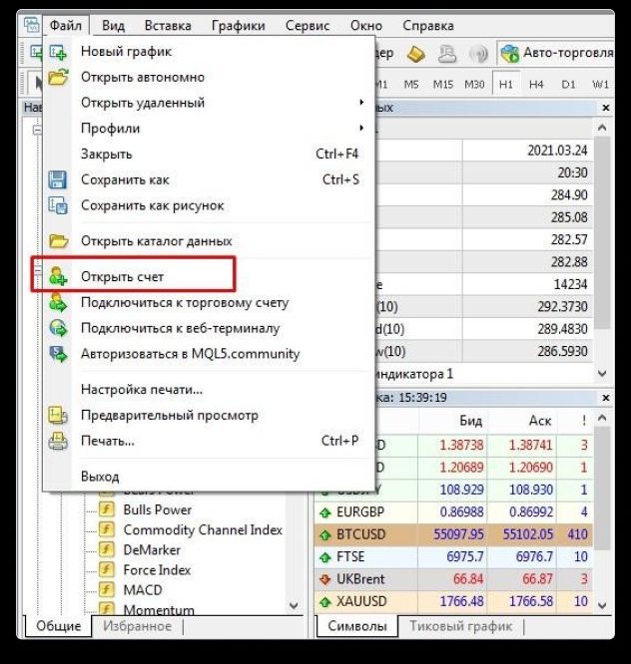Click the Открыть каталог данных folder icon

click(x=58, y=241)
